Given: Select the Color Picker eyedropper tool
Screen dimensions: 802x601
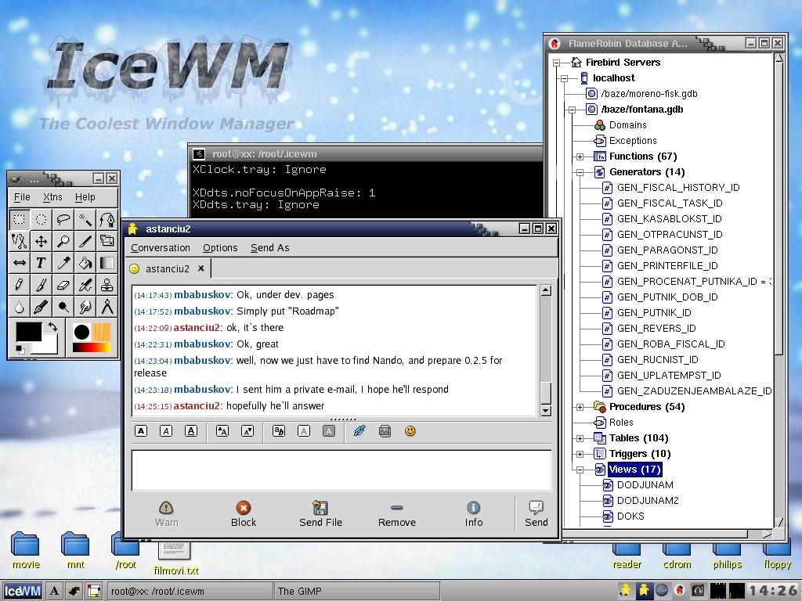Looking at the screenshot, I should pos(63,263).
